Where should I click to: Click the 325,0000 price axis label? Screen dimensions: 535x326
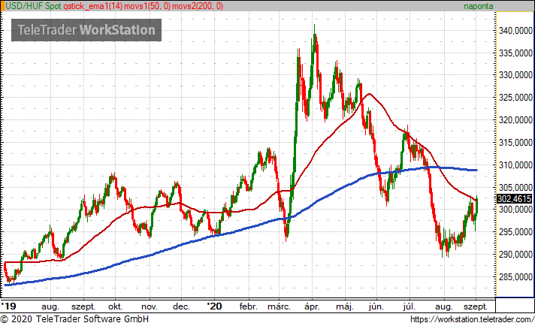coord(515,98)
